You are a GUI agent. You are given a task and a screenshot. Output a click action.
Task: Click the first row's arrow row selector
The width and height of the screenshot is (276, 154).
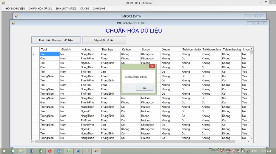(35, 54)
